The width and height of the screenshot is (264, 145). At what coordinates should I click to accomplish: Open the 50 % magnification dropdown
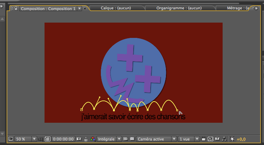tap(26, 139)
